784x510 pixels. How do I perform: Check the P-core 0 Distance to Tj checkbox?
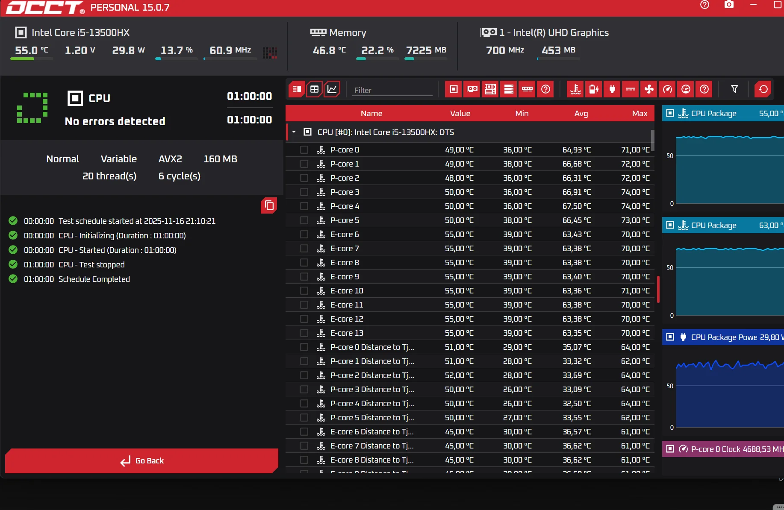[304, 347]
